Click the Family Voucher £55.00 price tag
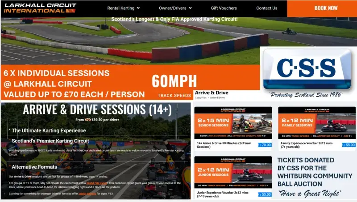This screenshot has height=202, width=357. point(349,145)
